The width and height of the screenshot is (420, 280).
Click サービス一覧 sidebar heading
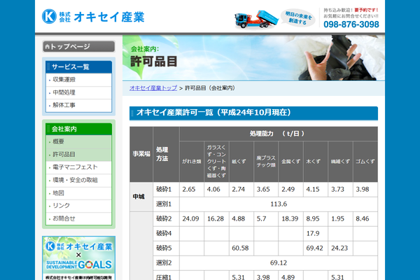(x=78, y=66)
